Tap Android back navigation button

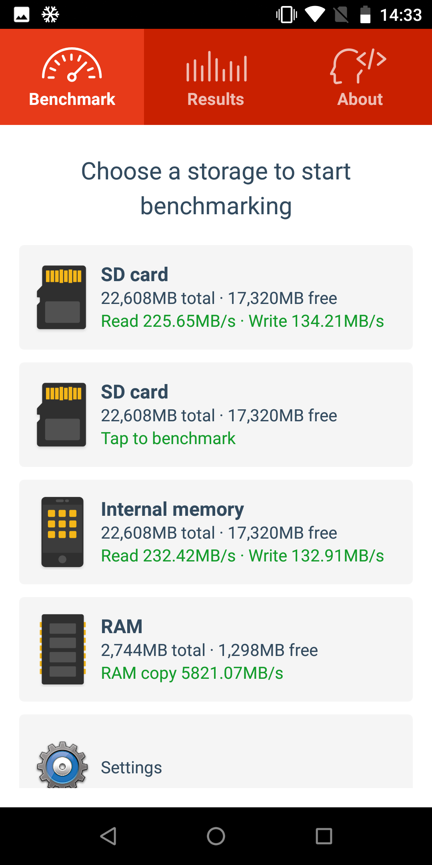pos(108,836)
